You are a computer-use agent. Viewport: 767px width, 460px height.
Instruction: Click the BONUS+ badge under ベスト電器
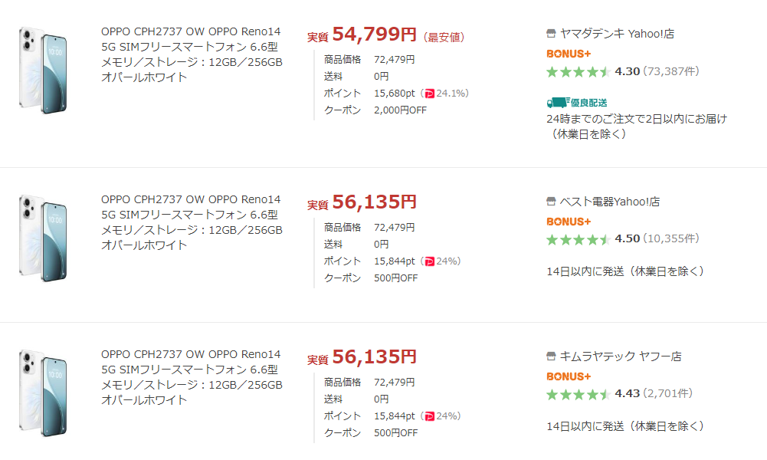(x=569, y=222)
